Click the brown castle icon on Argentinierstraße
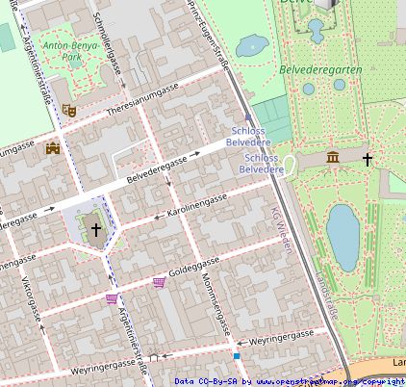Viewport: 406px width, 387px height. tap(53, 148)
